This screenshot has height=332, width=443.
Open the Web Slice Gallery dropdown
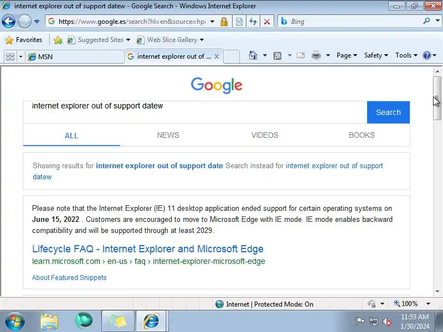[170, 40]
